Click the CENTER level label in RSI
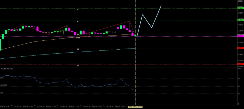This screenshot has height=109, width=244. tap(4, 85)
